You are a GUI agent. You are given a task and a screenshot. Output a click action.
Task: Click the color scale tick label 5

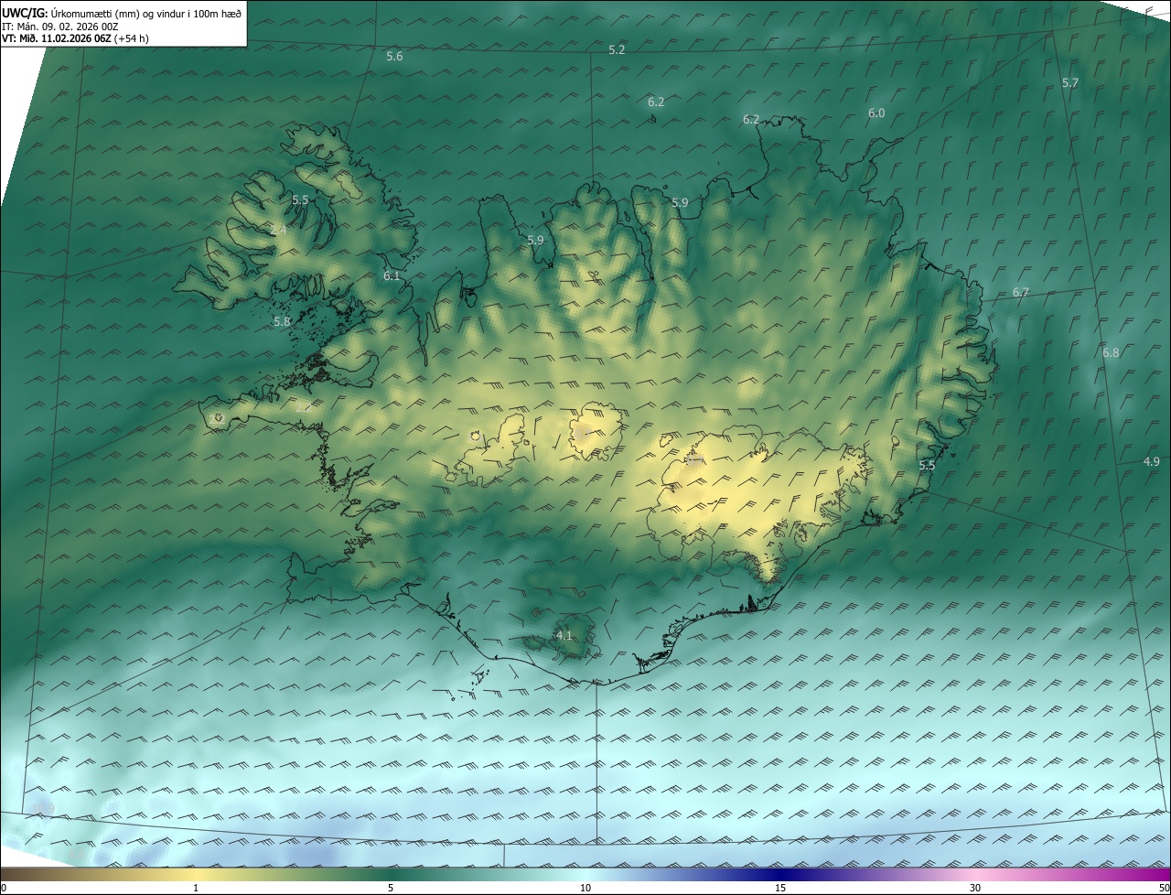(391, 889)
